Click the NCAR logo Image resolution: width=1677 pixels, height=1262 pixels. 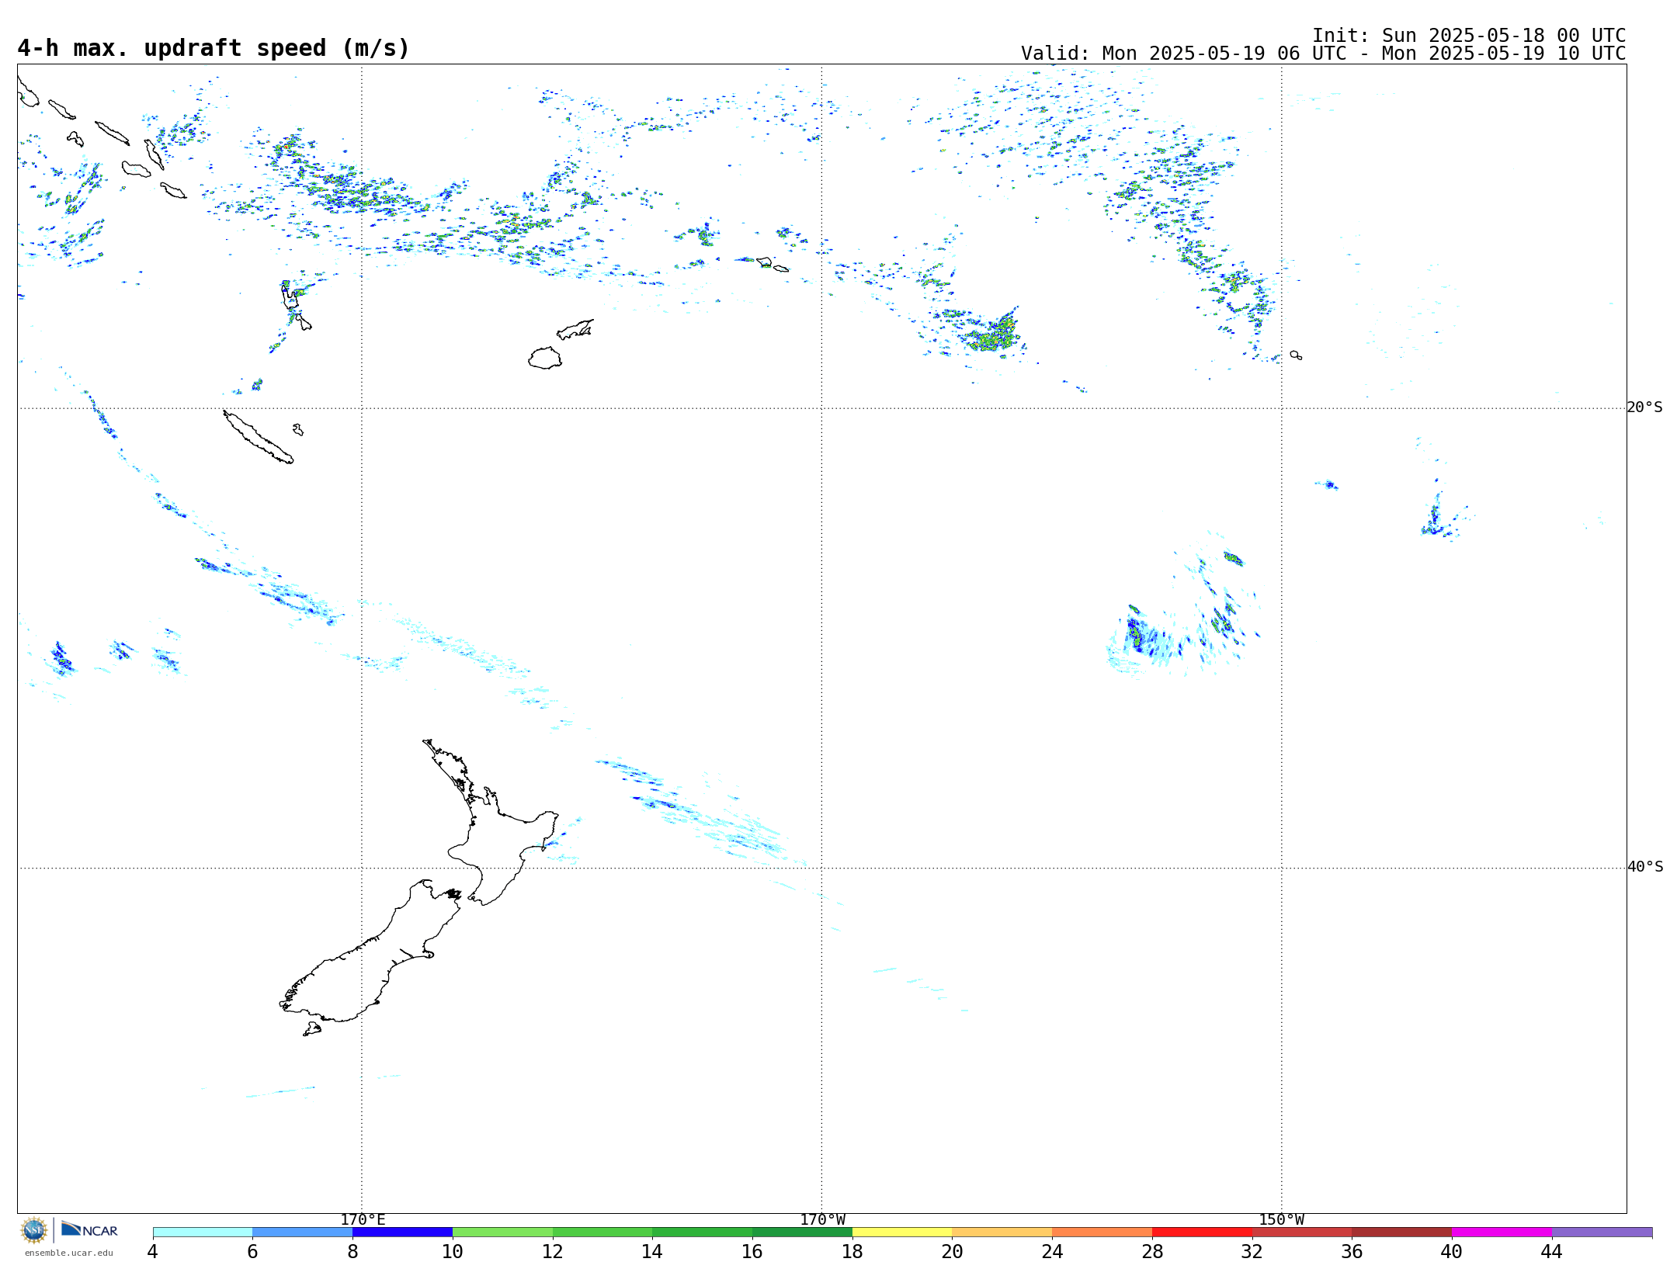[x=89, y=1229]
